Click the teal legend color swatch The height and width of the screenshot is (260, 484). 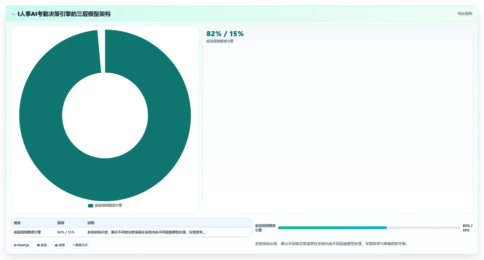click(x=91, y=206)
